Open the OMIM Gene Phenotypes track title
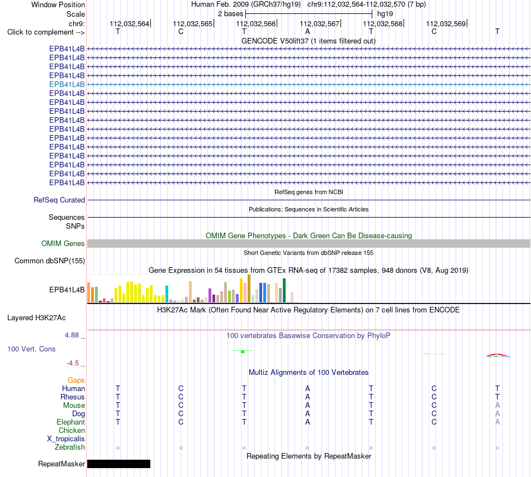Image resolution: width=531 pixels, height=477 pixels. tap(309, 235)
